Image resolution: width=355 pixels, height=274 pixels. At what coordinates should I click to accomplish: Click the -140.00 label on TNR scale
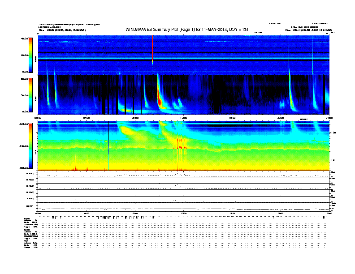24,146
